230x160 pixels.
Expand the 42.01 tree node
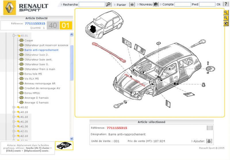click(x=14, y=131)
